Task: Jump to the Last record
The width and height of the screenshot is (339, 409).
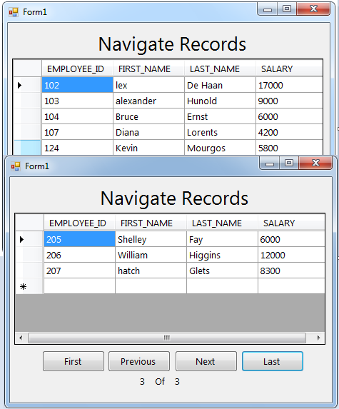Action: pyautogui.click(x=272, y=361)
